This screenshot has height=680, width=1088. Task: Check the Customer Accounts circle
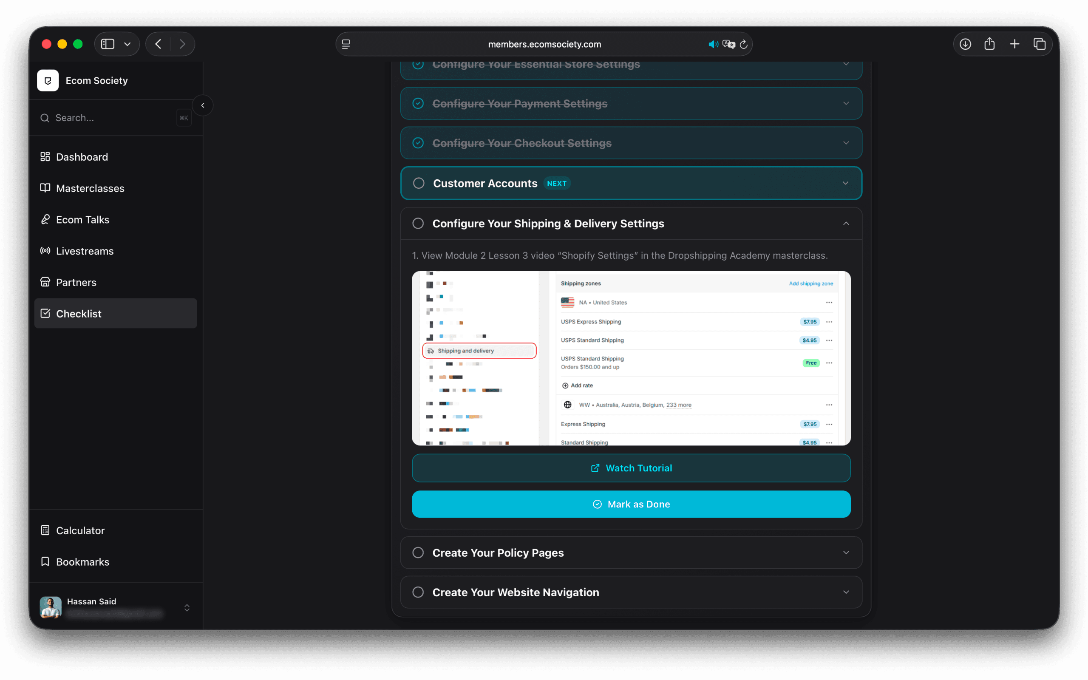[x=419, y=183]
